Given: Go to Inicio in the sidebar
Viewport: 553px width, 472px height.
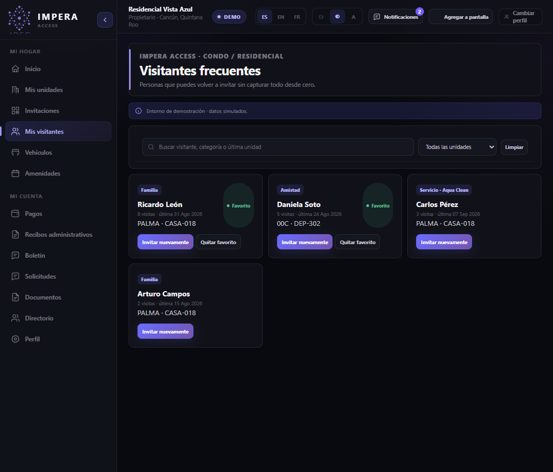Looking at the screenshot, I should pyautogui.click(x=58, y=69).
